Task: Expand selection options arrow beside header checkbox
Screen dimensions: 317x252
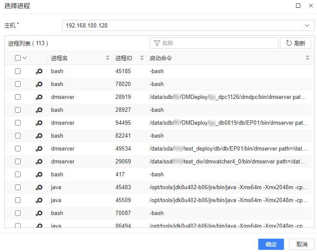Action: pyautogui.click(x=24, y=58)
